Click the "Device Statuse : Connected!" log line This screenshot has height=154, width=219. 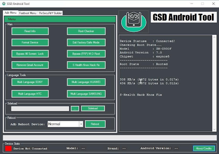coord(147,41)
